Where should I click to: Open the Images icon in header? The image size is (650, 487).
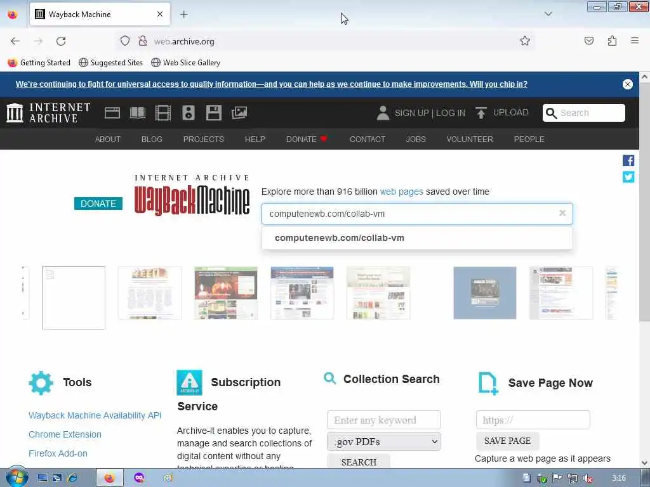[239, 113]
